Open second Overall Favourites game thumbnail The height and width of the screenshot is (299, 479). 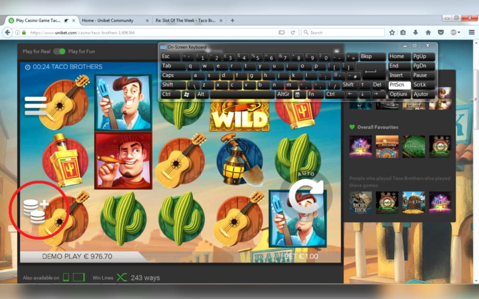click(x=387, y=147)
